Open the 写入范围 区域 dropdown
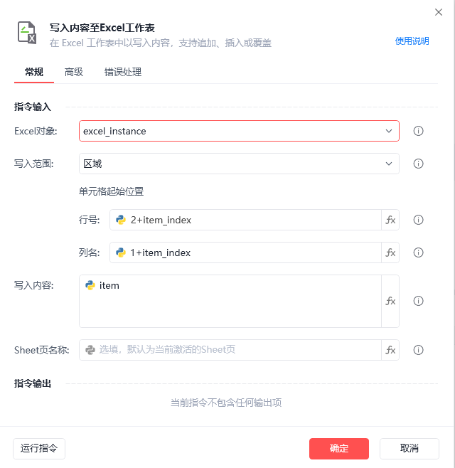Screen dimensions: 455x468 click(x=239, y=164)
